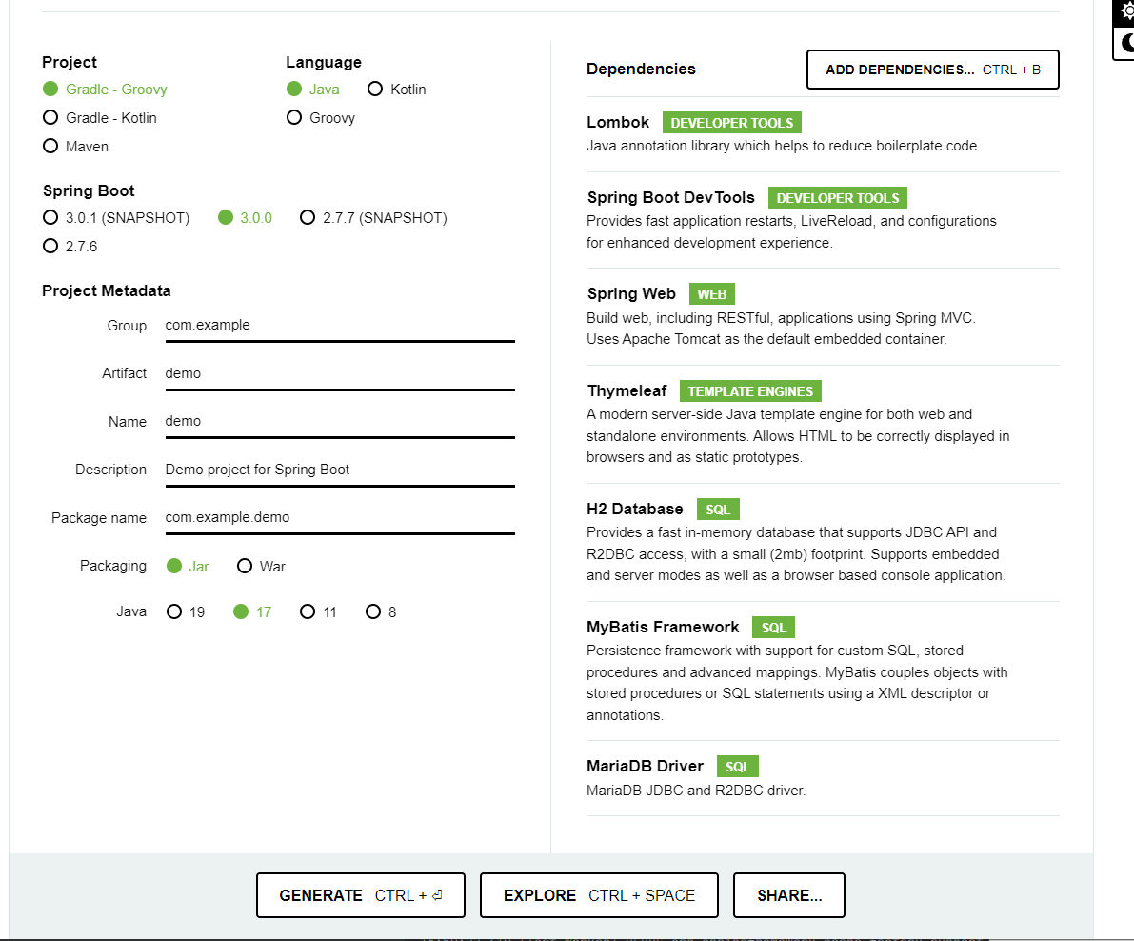
Task: Open the Explore project preview
Action: (600, 895)
